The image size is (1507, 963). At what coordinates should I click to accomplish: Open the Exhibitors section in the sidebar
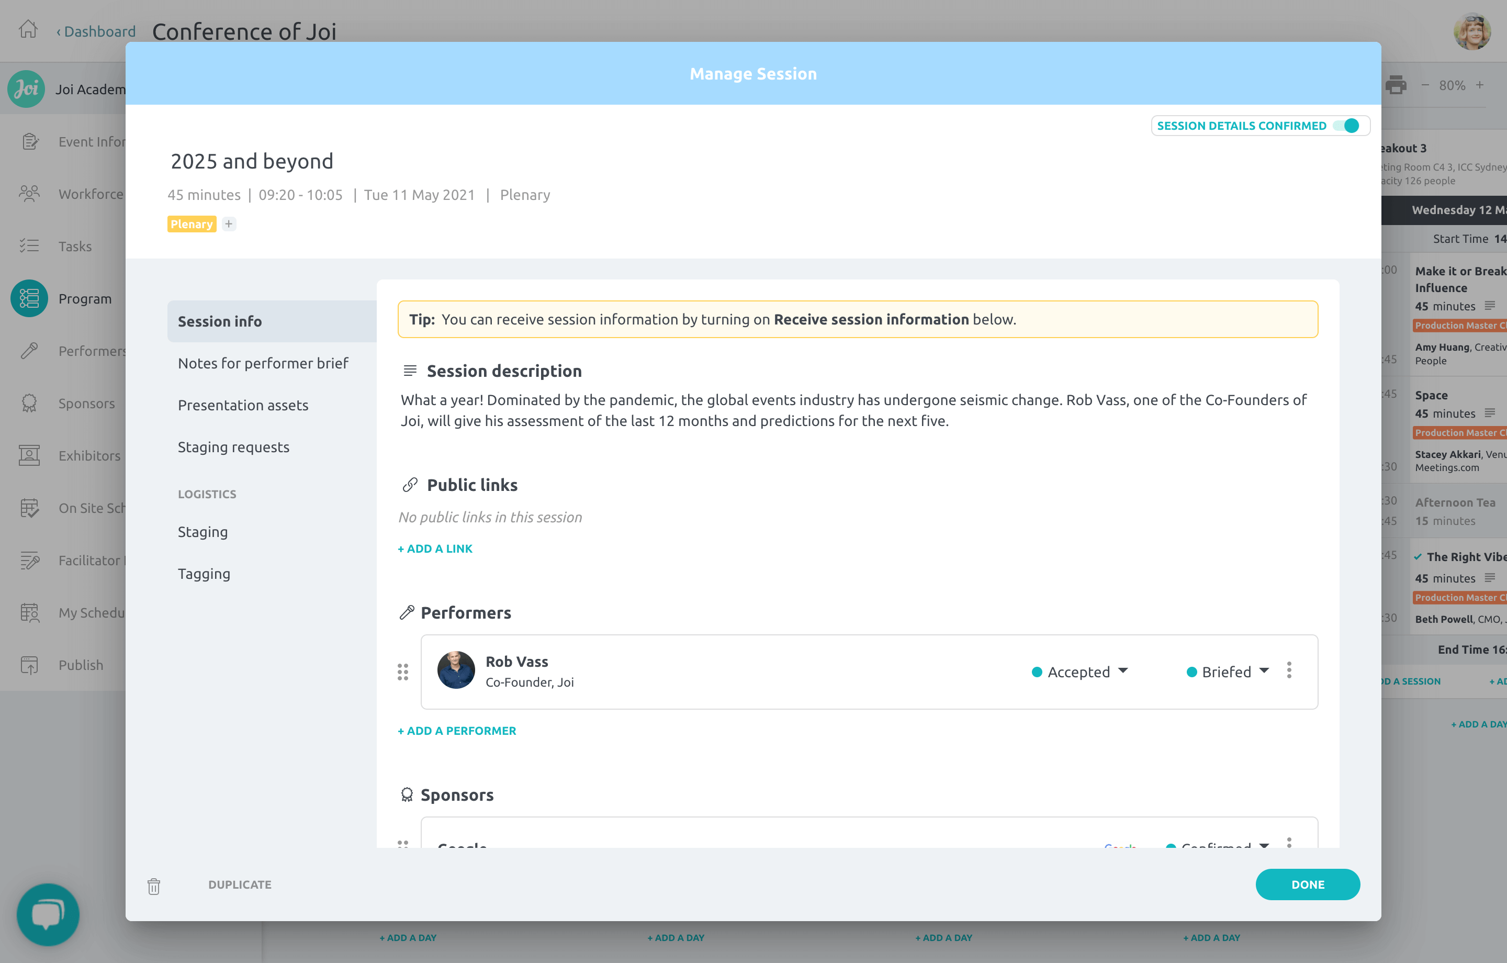pos(89,456)
